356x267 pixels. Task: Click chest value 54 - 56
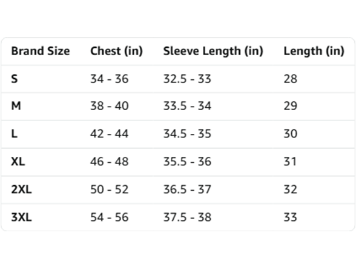(110, 217)
